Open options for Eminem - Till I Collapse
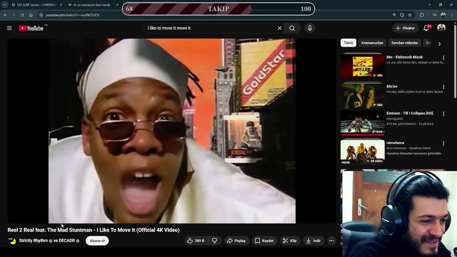 443,114
